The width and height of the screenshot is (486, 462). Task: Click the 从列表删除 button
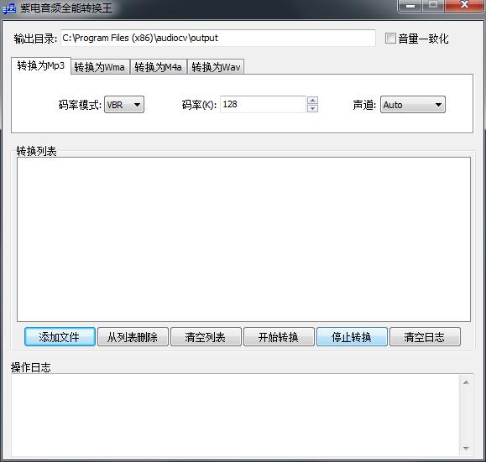tap(133, 336)
